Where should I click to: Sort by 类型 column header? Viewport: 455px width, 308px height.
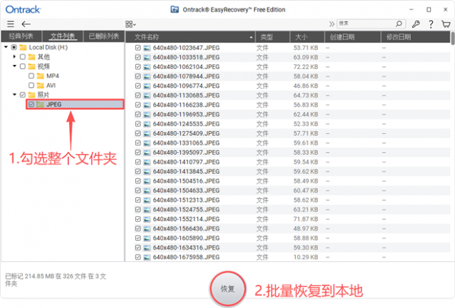(x=272, y=37)
